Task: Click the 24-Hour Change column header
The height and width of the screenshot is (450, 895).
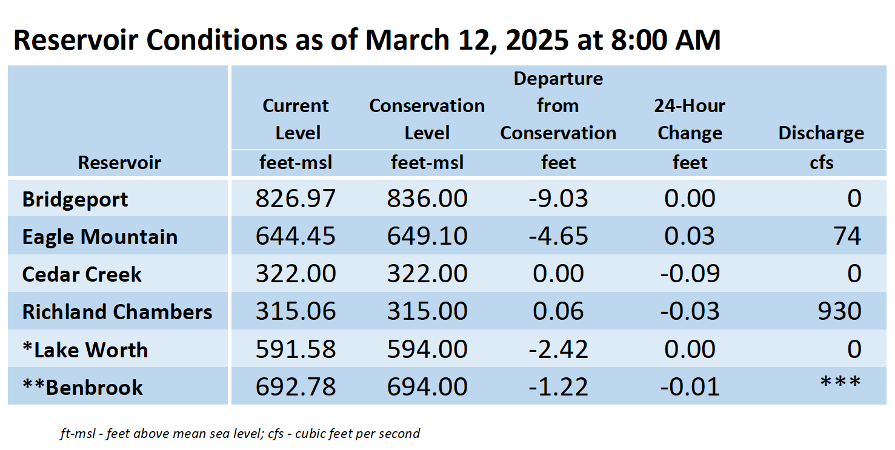Action: tap(690, 119)
